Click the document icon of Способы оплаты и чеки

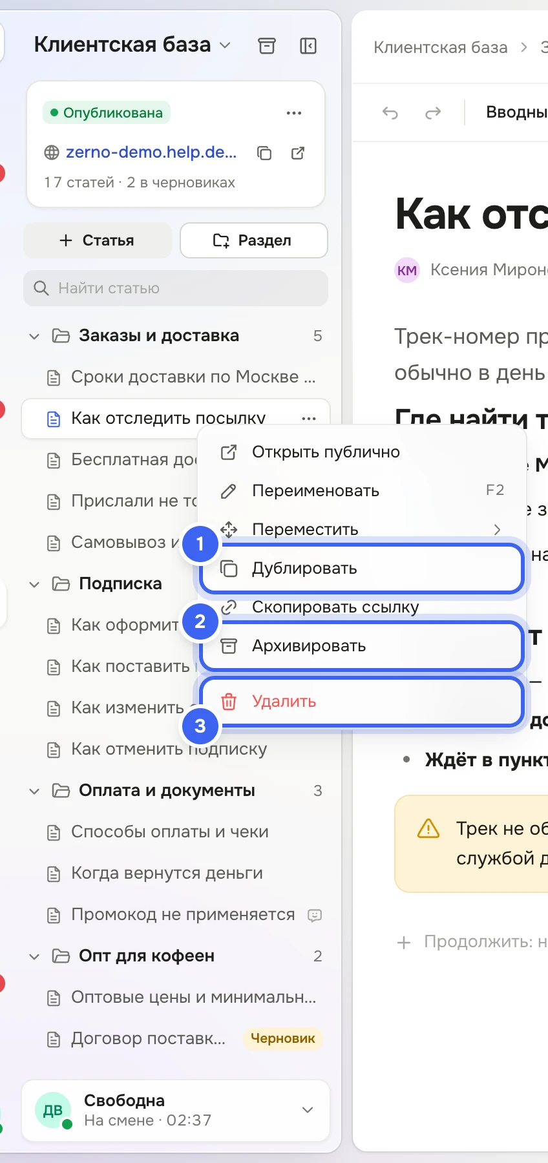[54, 832]
